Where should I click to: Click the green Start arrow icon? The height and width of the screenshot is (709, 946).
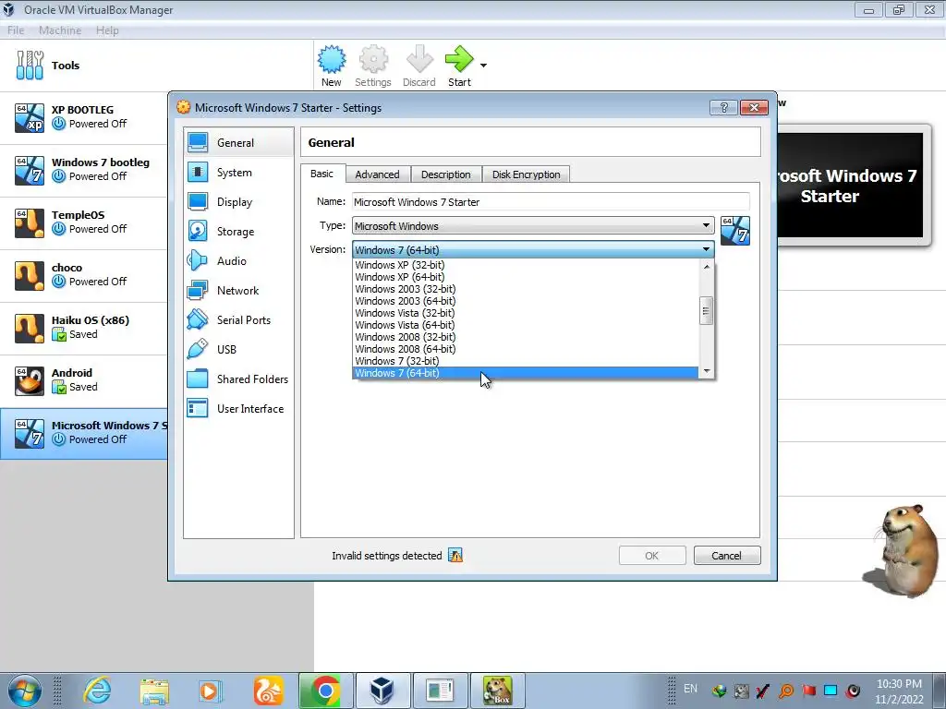459,59
